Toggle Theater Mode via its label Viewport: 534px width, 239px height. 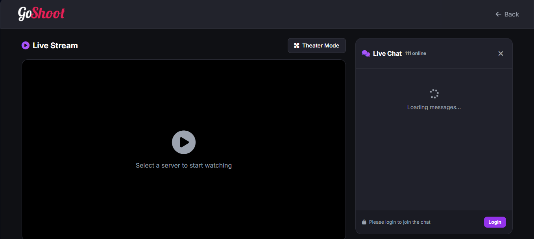coord(321,46)
